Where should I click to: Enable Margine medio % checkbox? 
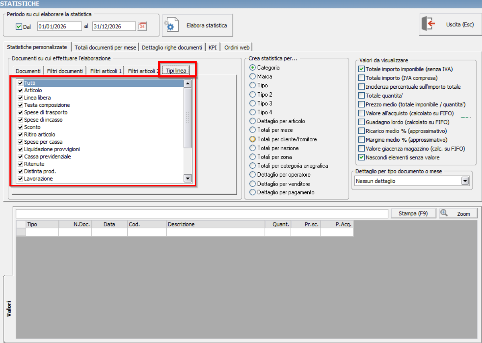point(361,140)
